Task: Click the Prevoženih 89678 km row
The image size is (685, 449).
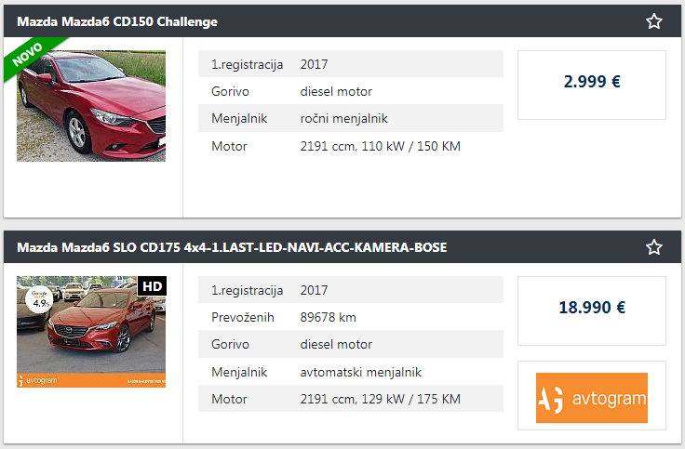Action: [x=351, y=317]
